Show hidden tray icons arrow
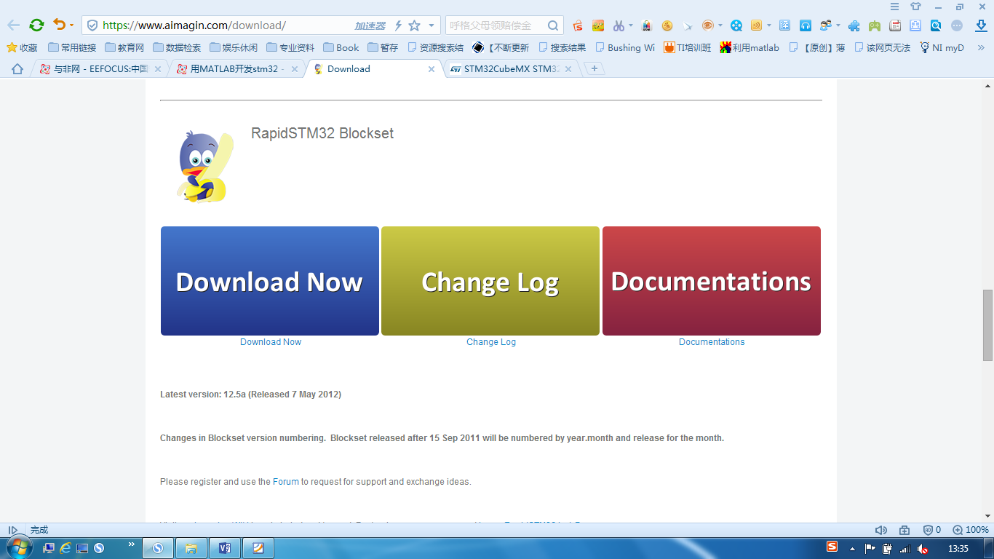 [852, 548]
